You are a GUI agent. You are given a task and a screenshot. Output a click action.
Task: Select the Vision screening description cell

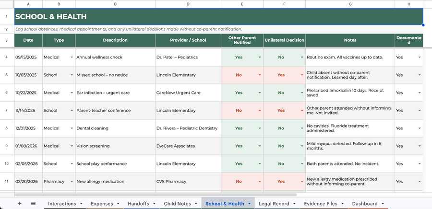tap(115, 146)
